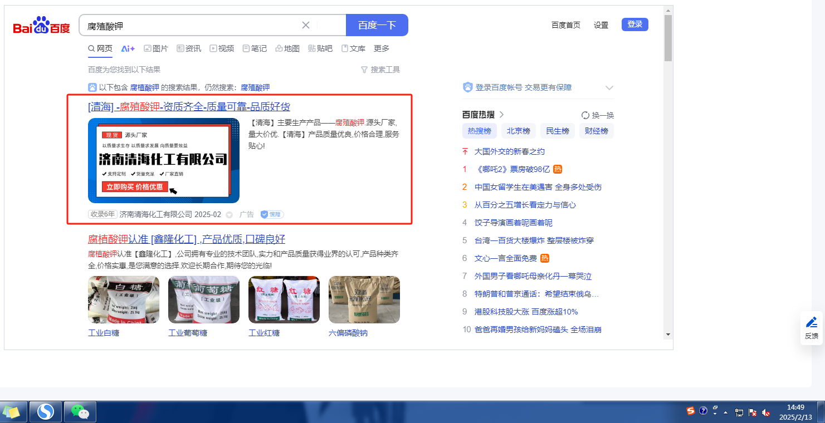Click the Sogou input method tray icon
The image size is (825, 423).
pos(691,411)
